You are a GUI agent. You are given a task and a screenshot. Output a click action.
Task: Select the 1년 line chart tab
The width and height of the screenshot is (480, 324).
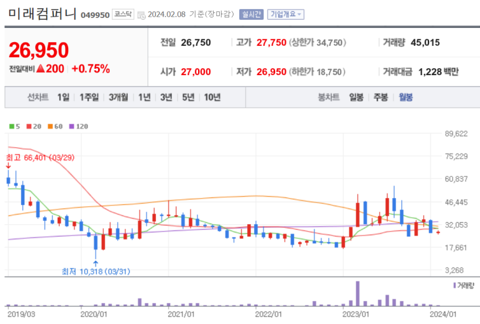pos(144,97)
